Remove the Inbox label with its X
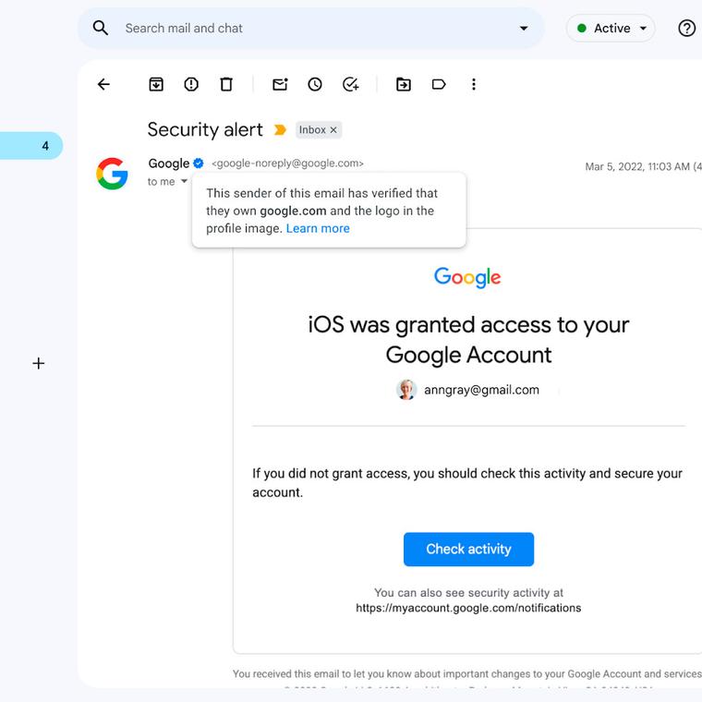This screenshot has width=702, height=702. point(333,130)
